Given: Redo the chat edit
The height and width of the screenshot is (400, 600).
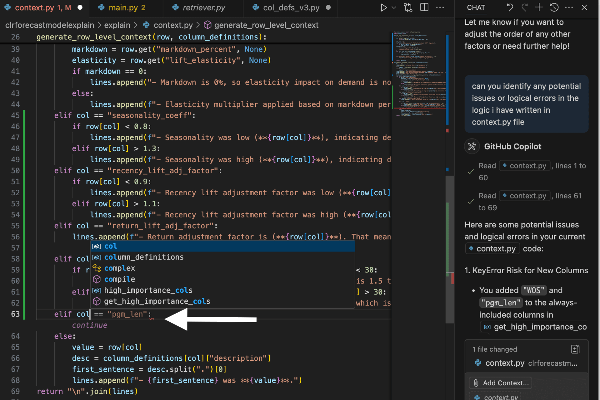Looking at the screenshot, I should [x=525, y=7].
